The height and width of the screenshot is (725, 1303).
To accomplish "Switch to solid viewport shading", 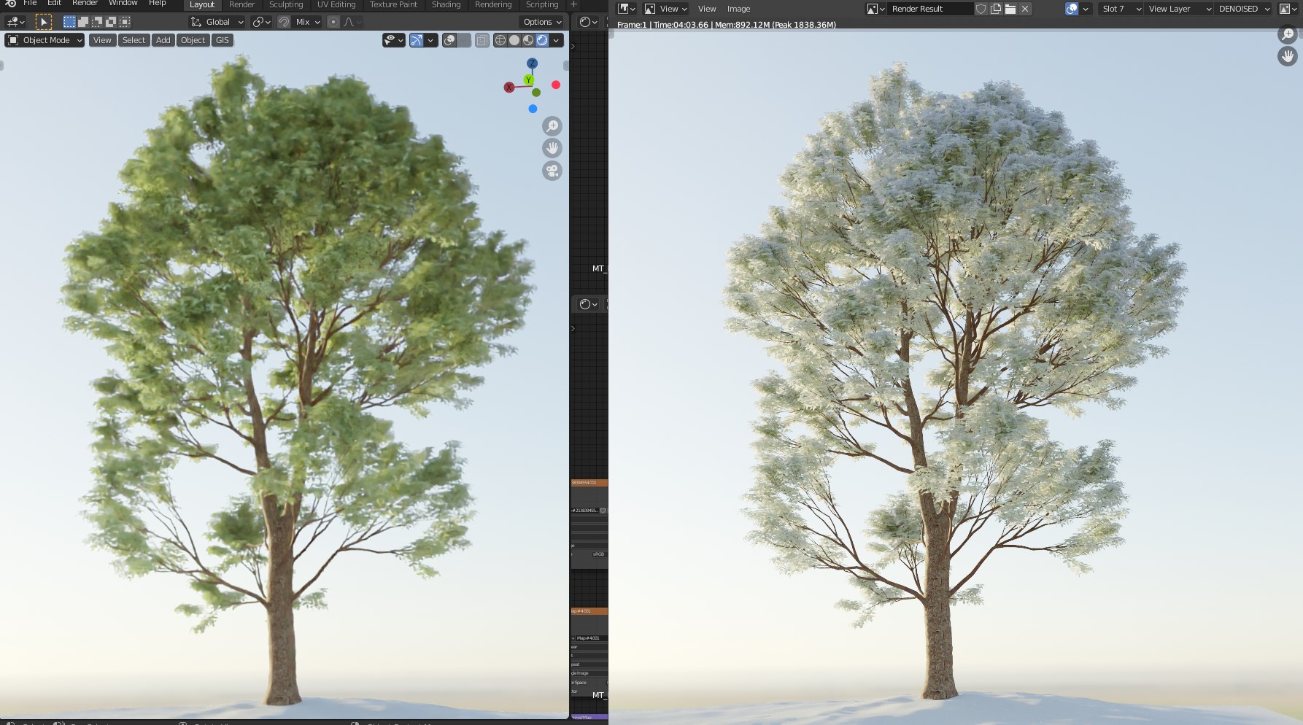I will coord(514,40).
